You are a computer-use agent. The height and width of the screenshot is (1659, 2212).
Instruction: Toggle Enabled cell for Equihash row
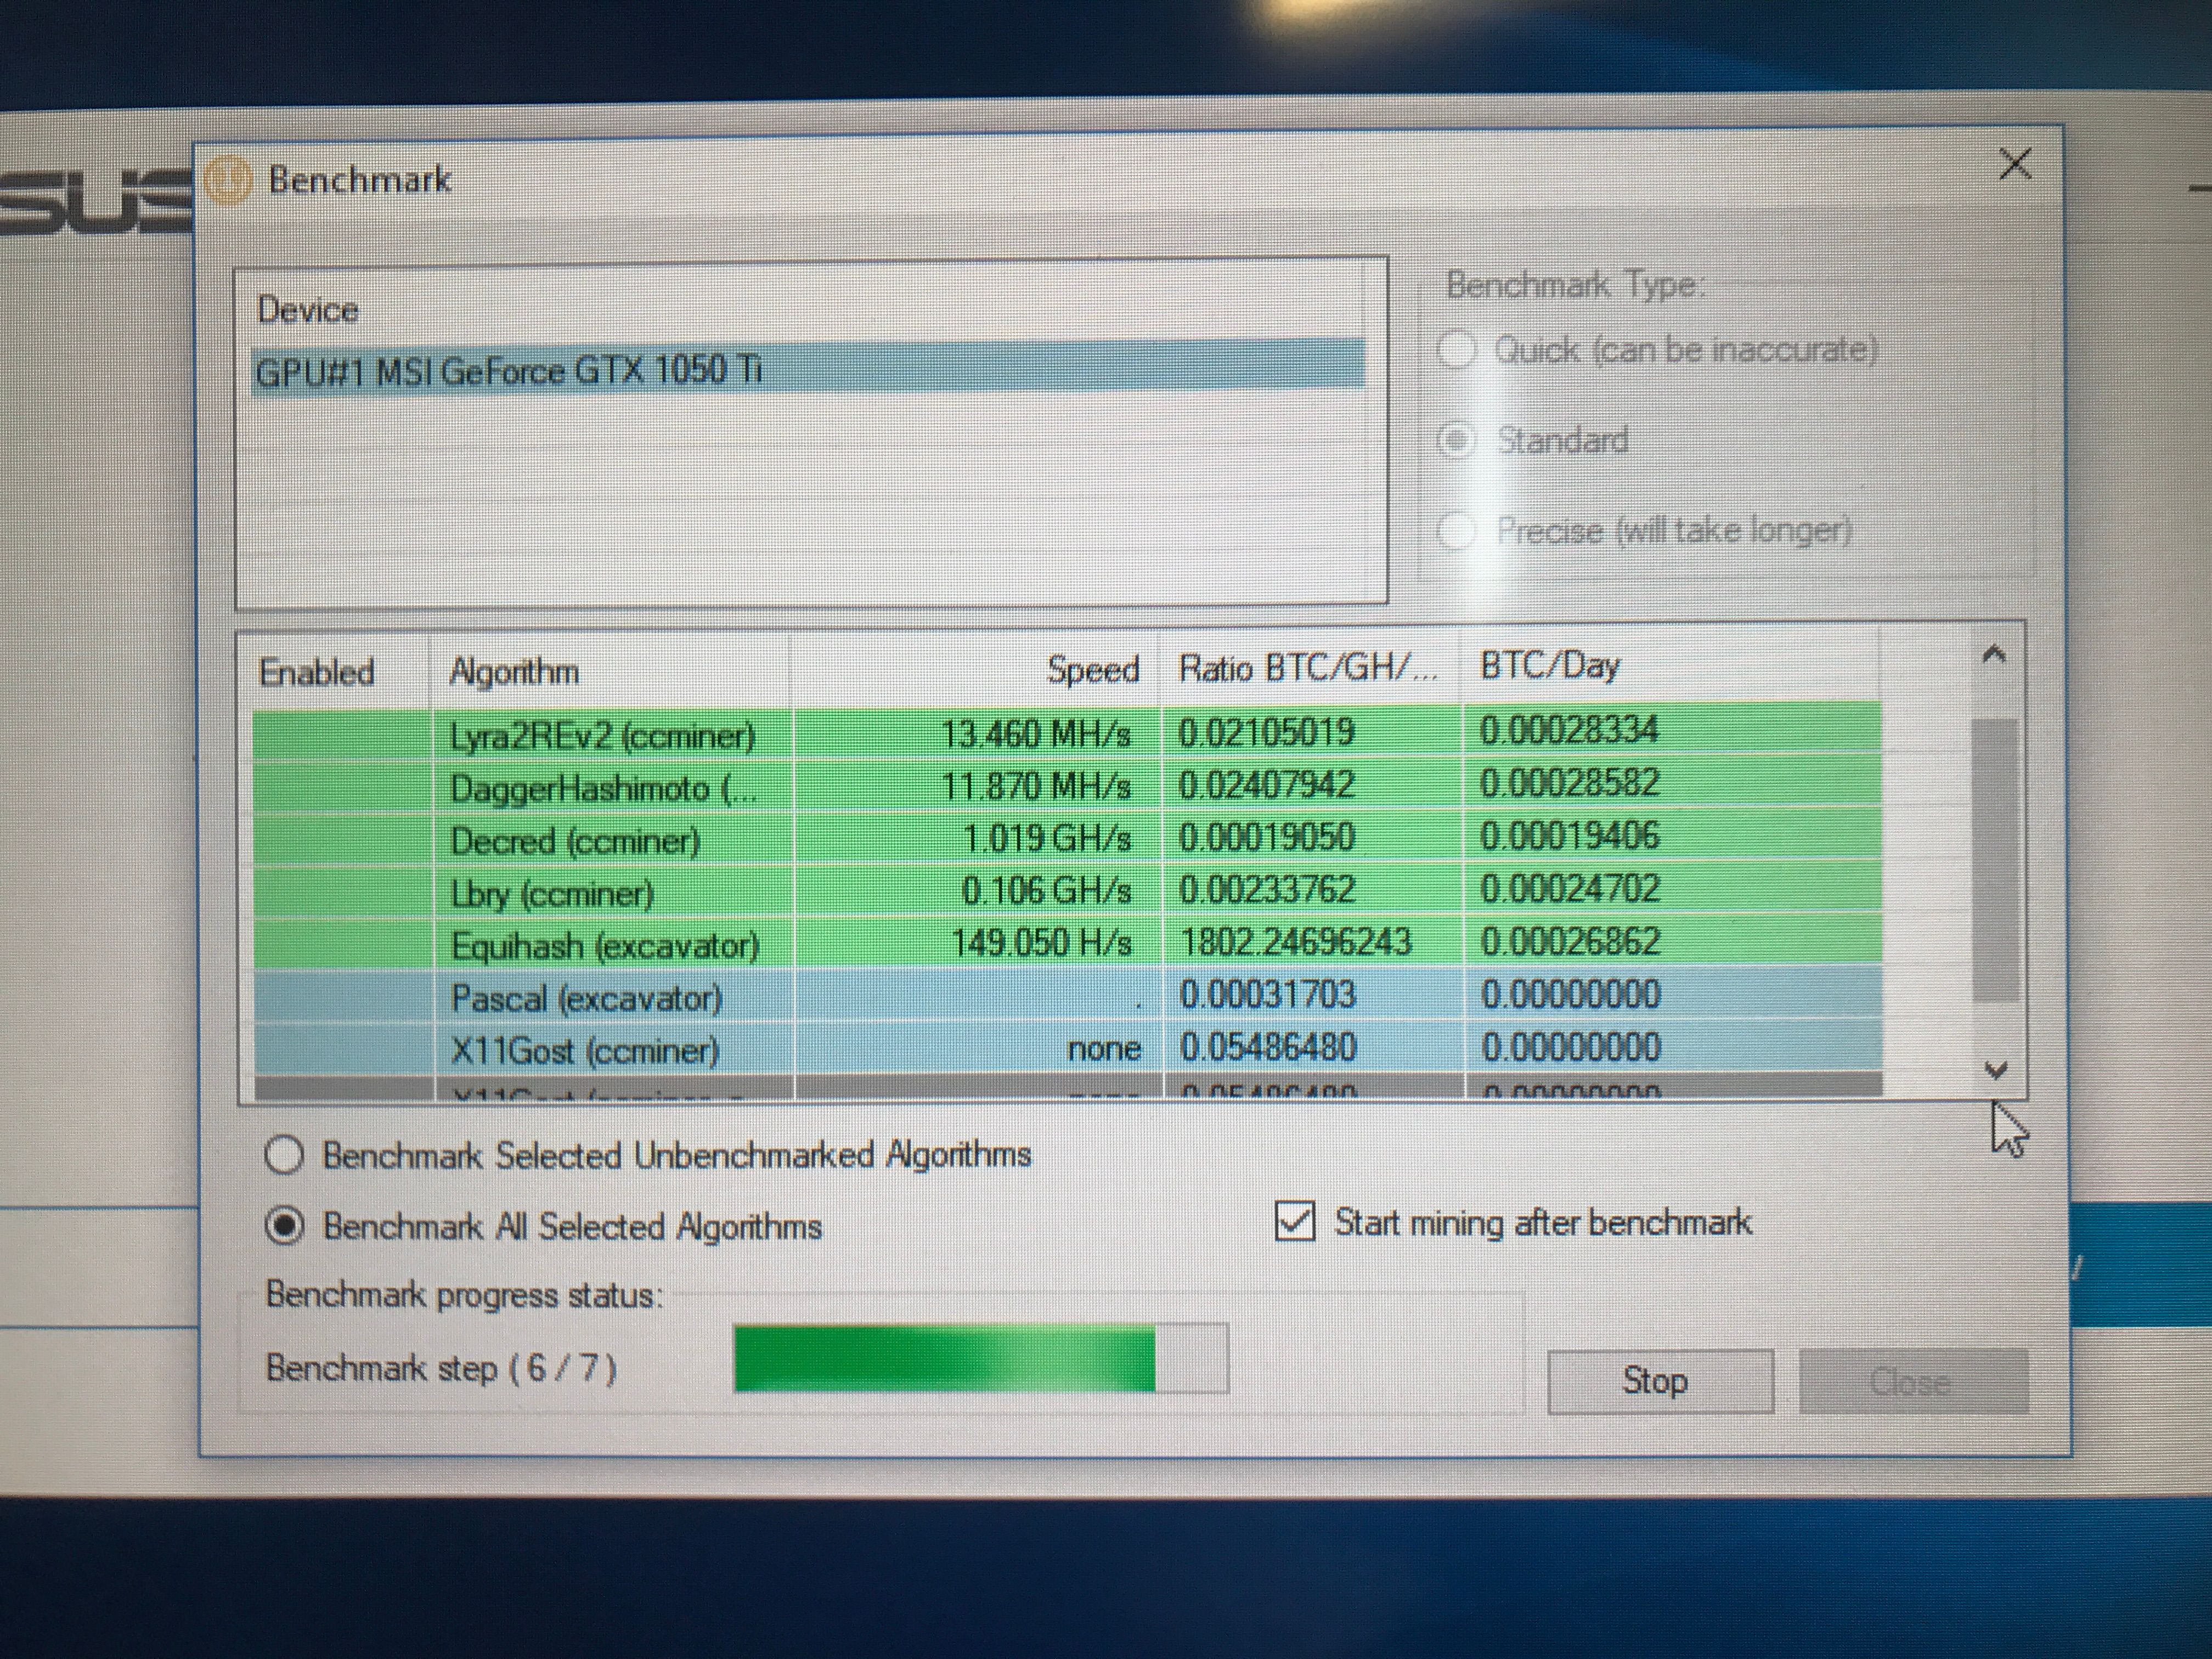click(x=343, y=945)
